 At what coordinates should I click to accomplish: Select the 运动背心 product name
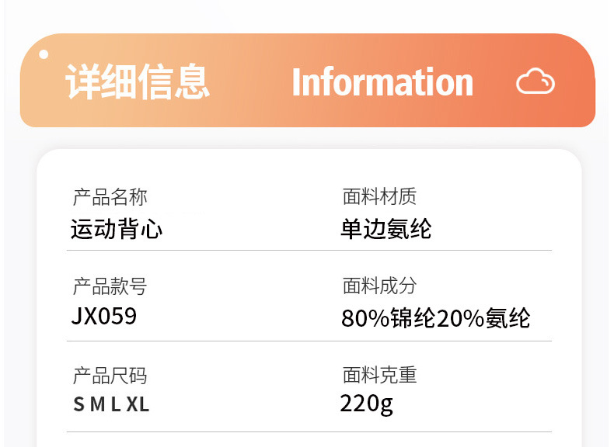(117, 229)
